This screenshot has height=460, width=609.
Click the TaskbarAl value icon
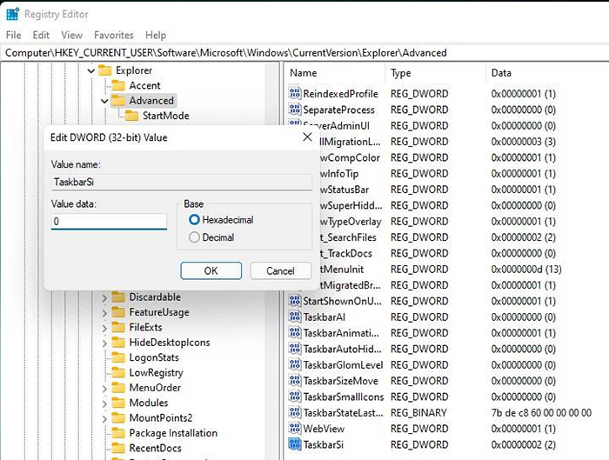click(295, 317)
